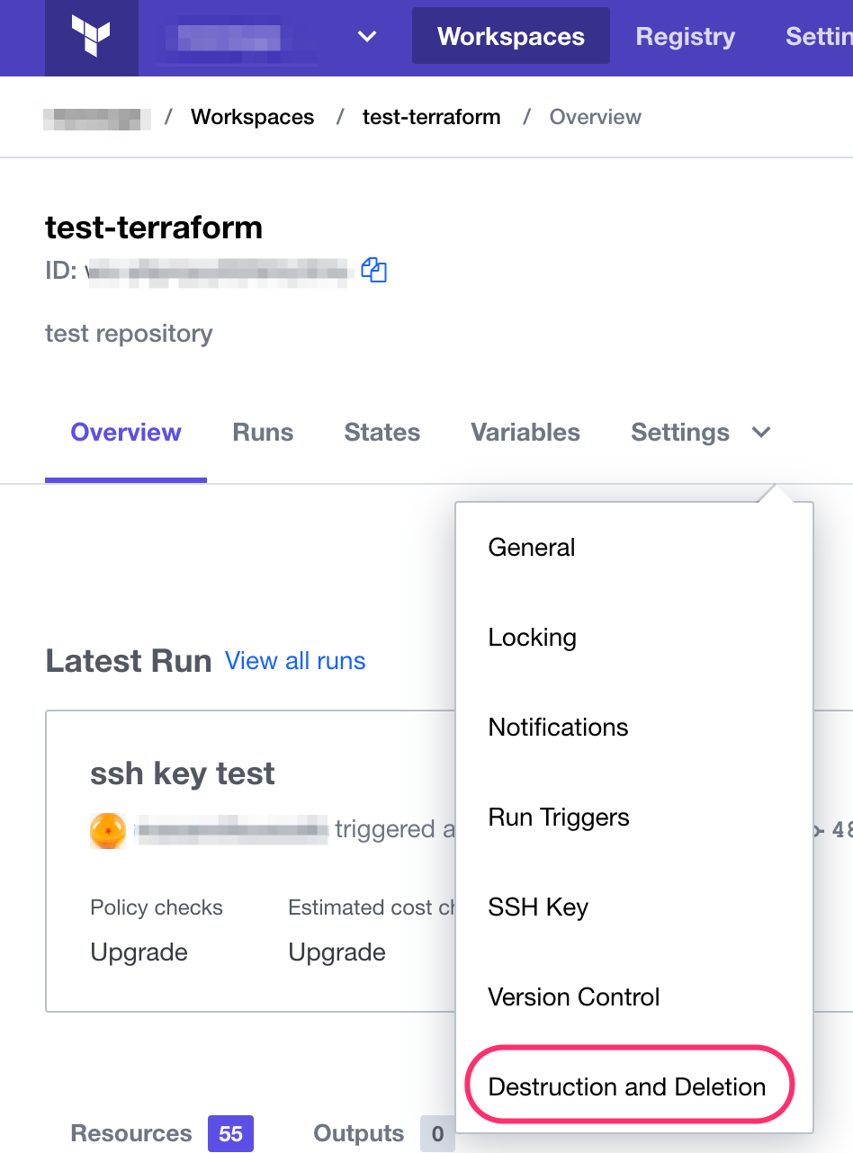
Task: Click the blurred organization breadcrumb link
Action: (96, 117)
